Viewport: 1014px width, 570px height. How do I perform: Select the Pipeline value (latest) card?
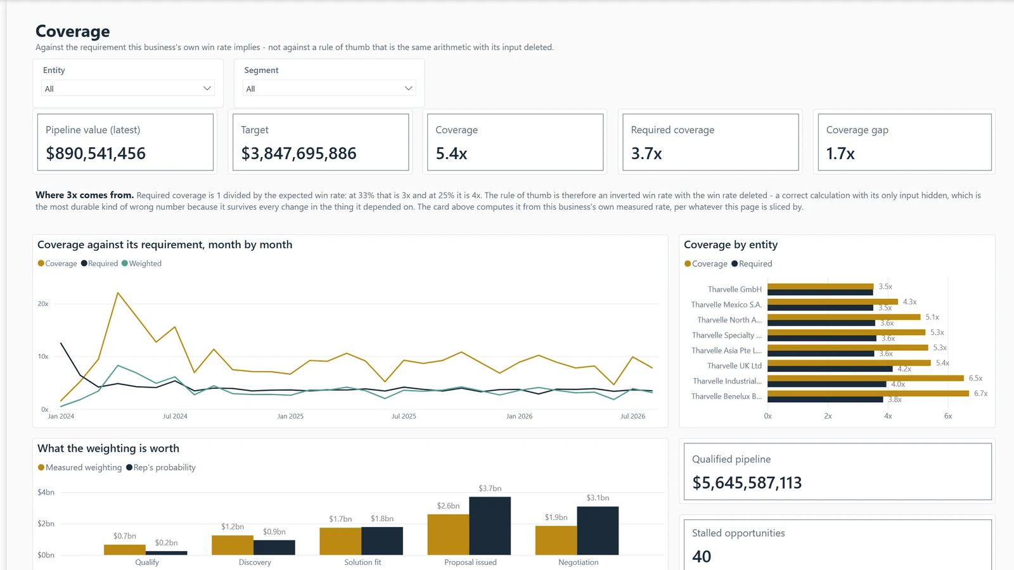pyautogui.click(x=125, y=142)
